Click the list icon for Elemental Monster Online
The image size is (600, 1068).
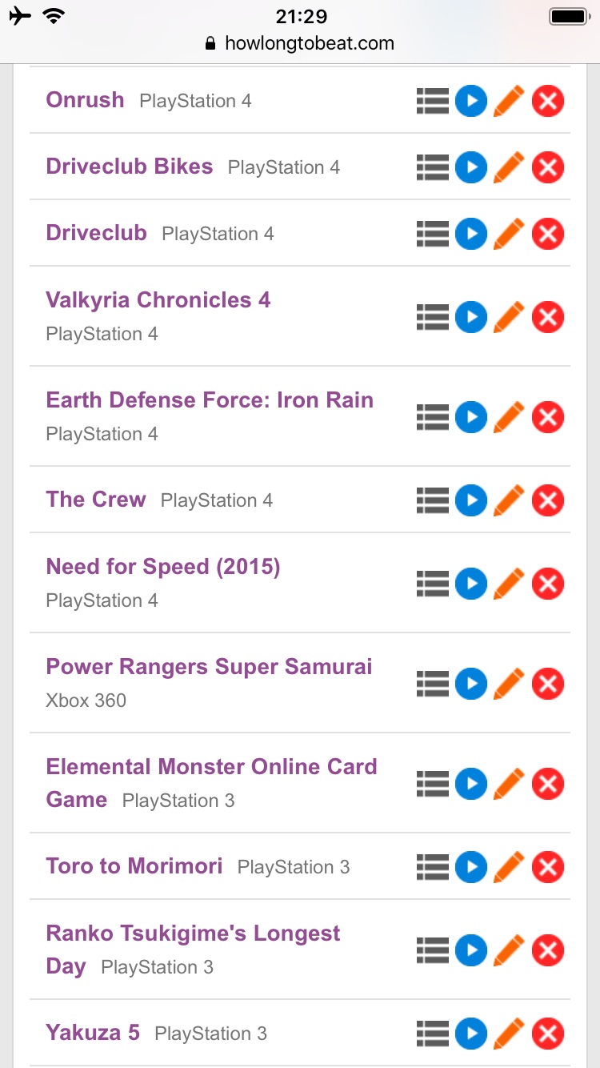tap(432, 784)
